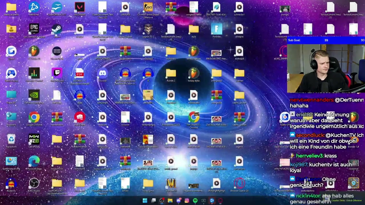Select the rollenkarte document
Image resolution: width=365 pixels, height=205 pixels.
tap(80, 163)
